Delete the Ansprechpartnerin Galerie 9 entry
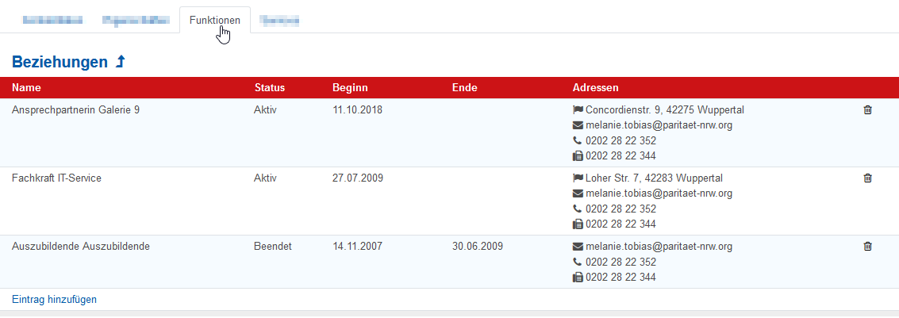 click(x=867, y=110)
